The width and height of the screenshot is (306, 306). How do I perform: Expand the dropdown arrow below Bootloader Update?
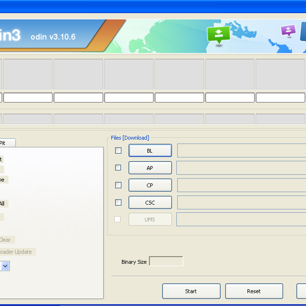click(x=5, y=266)
